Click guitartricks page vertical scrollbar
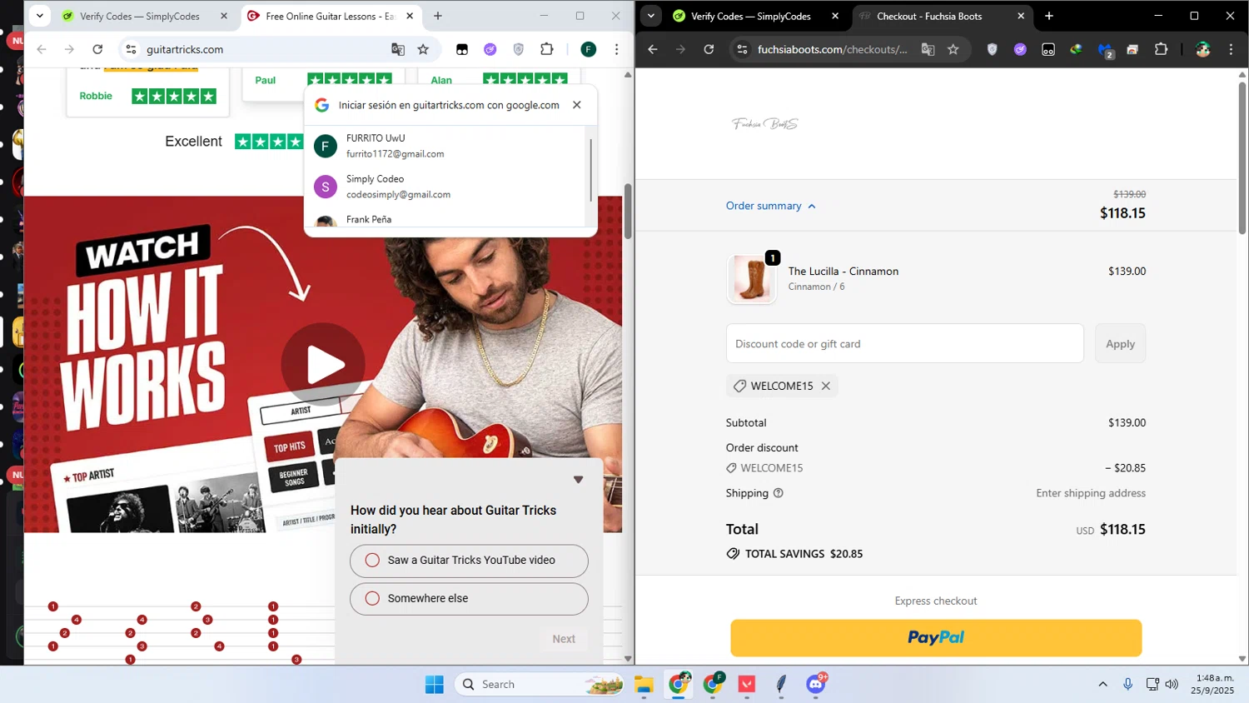This screenshot has height=703, width=1249. (x=628, y=210)
